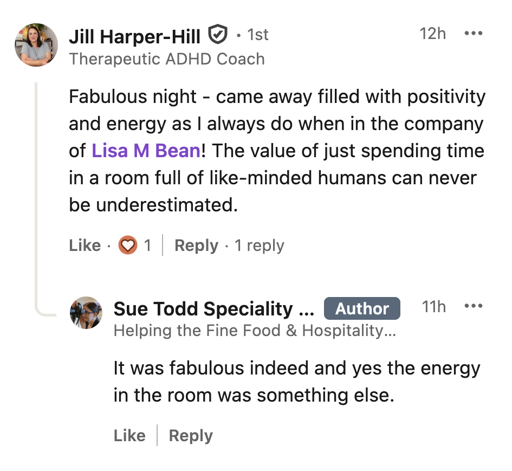Click the Author badge on Sue's reply
This screenshot has height=471, width=512.
click(x=362, y=308)
